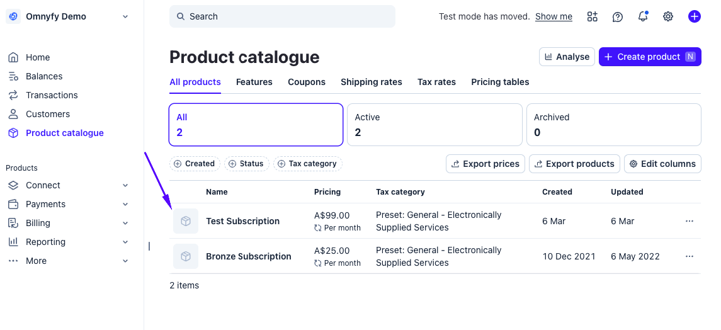Image resolution: width=721 pixels, height=330 pixels.
Task: Switch to the Coupons tab
Action: 307,82
